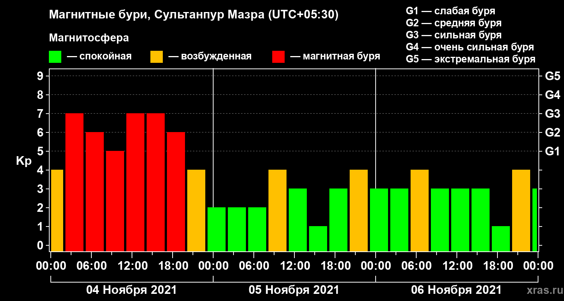Click the '— магнитная буря' legend label
This screenshot has height=301, width=564.
(x=335, y=56)
